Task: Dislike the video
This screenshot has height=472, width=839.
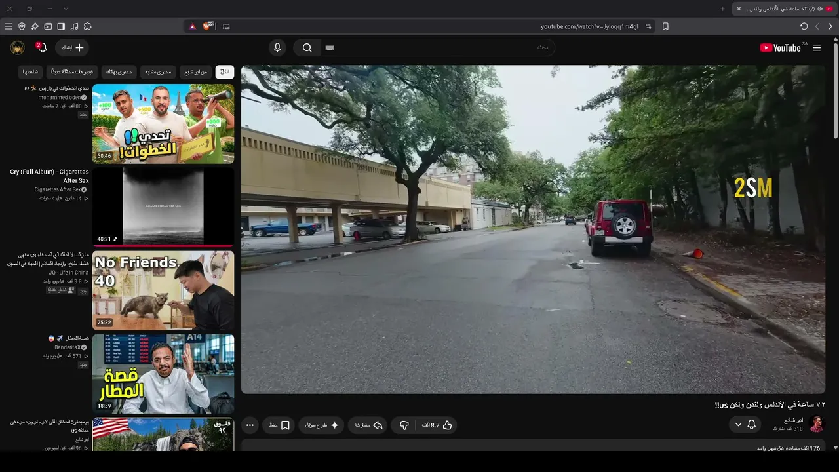Action: point(404,425)
